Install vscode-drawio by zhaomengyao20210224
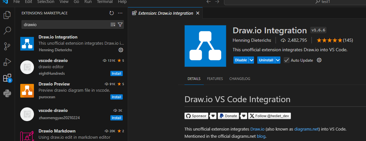This screenshot has width=366, height=141. click(x=117, y=118)
